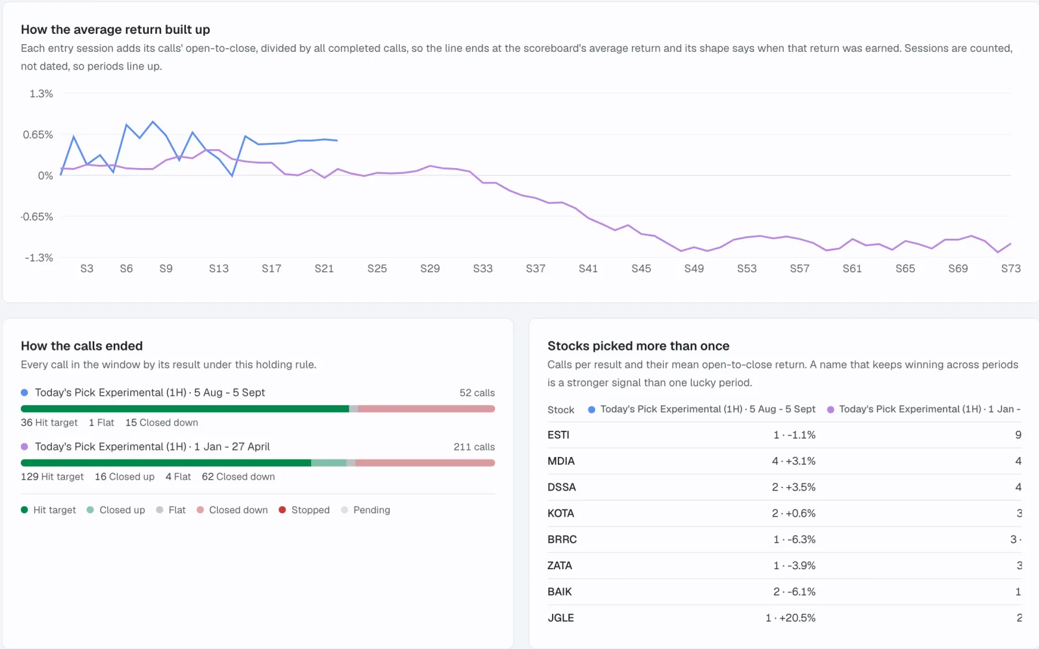This screenshot has width=1039, height=649.
Task: Click the KOTA stock row
Action: pyautogui.click(x=784, y=513)
